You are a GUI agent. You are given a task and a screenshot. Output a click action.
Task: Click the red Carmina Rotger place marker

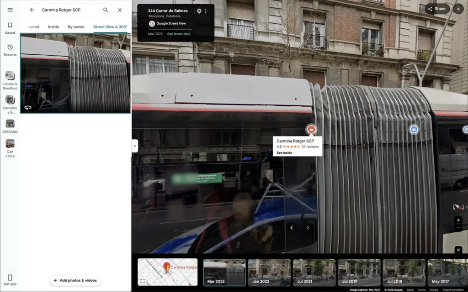click(x=311, y=129)
